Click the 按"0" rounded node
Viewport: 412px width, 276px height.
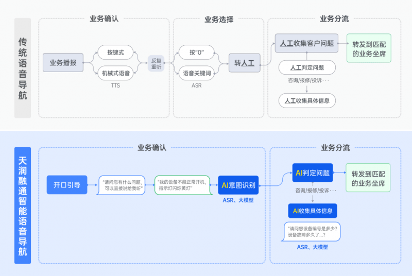pos(197,52)
